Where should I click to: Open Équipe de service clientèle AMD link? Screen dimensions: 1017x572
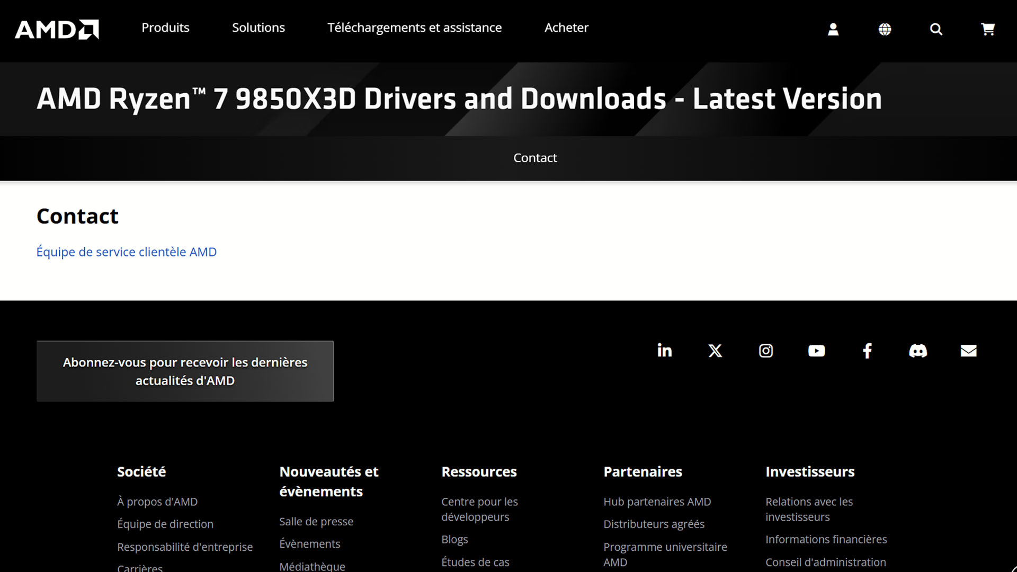coord(126,252)
